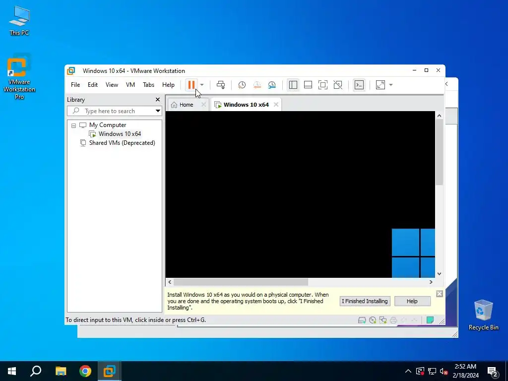Select the This PC desktop icon
This screenshot has width=508, height=381.
(19, 20)
